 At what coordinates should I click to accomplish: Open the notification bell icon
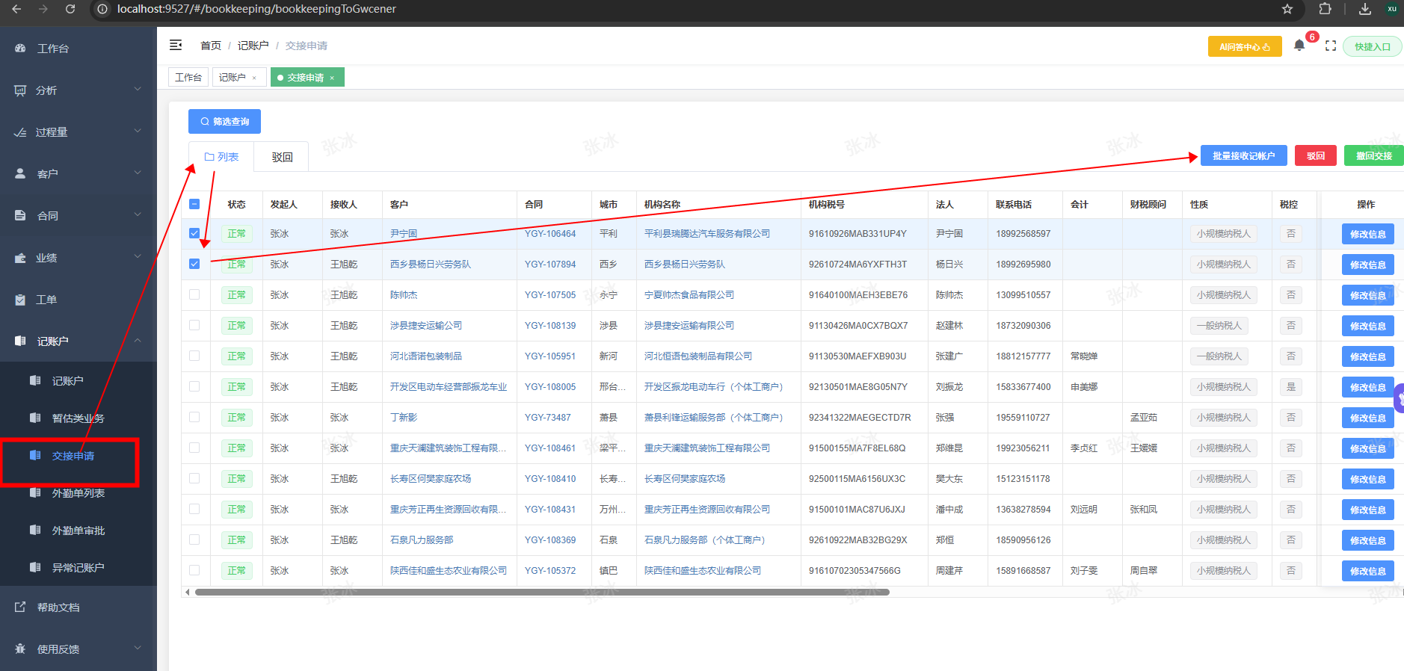pyautogui.click(x=1299, y=46)
